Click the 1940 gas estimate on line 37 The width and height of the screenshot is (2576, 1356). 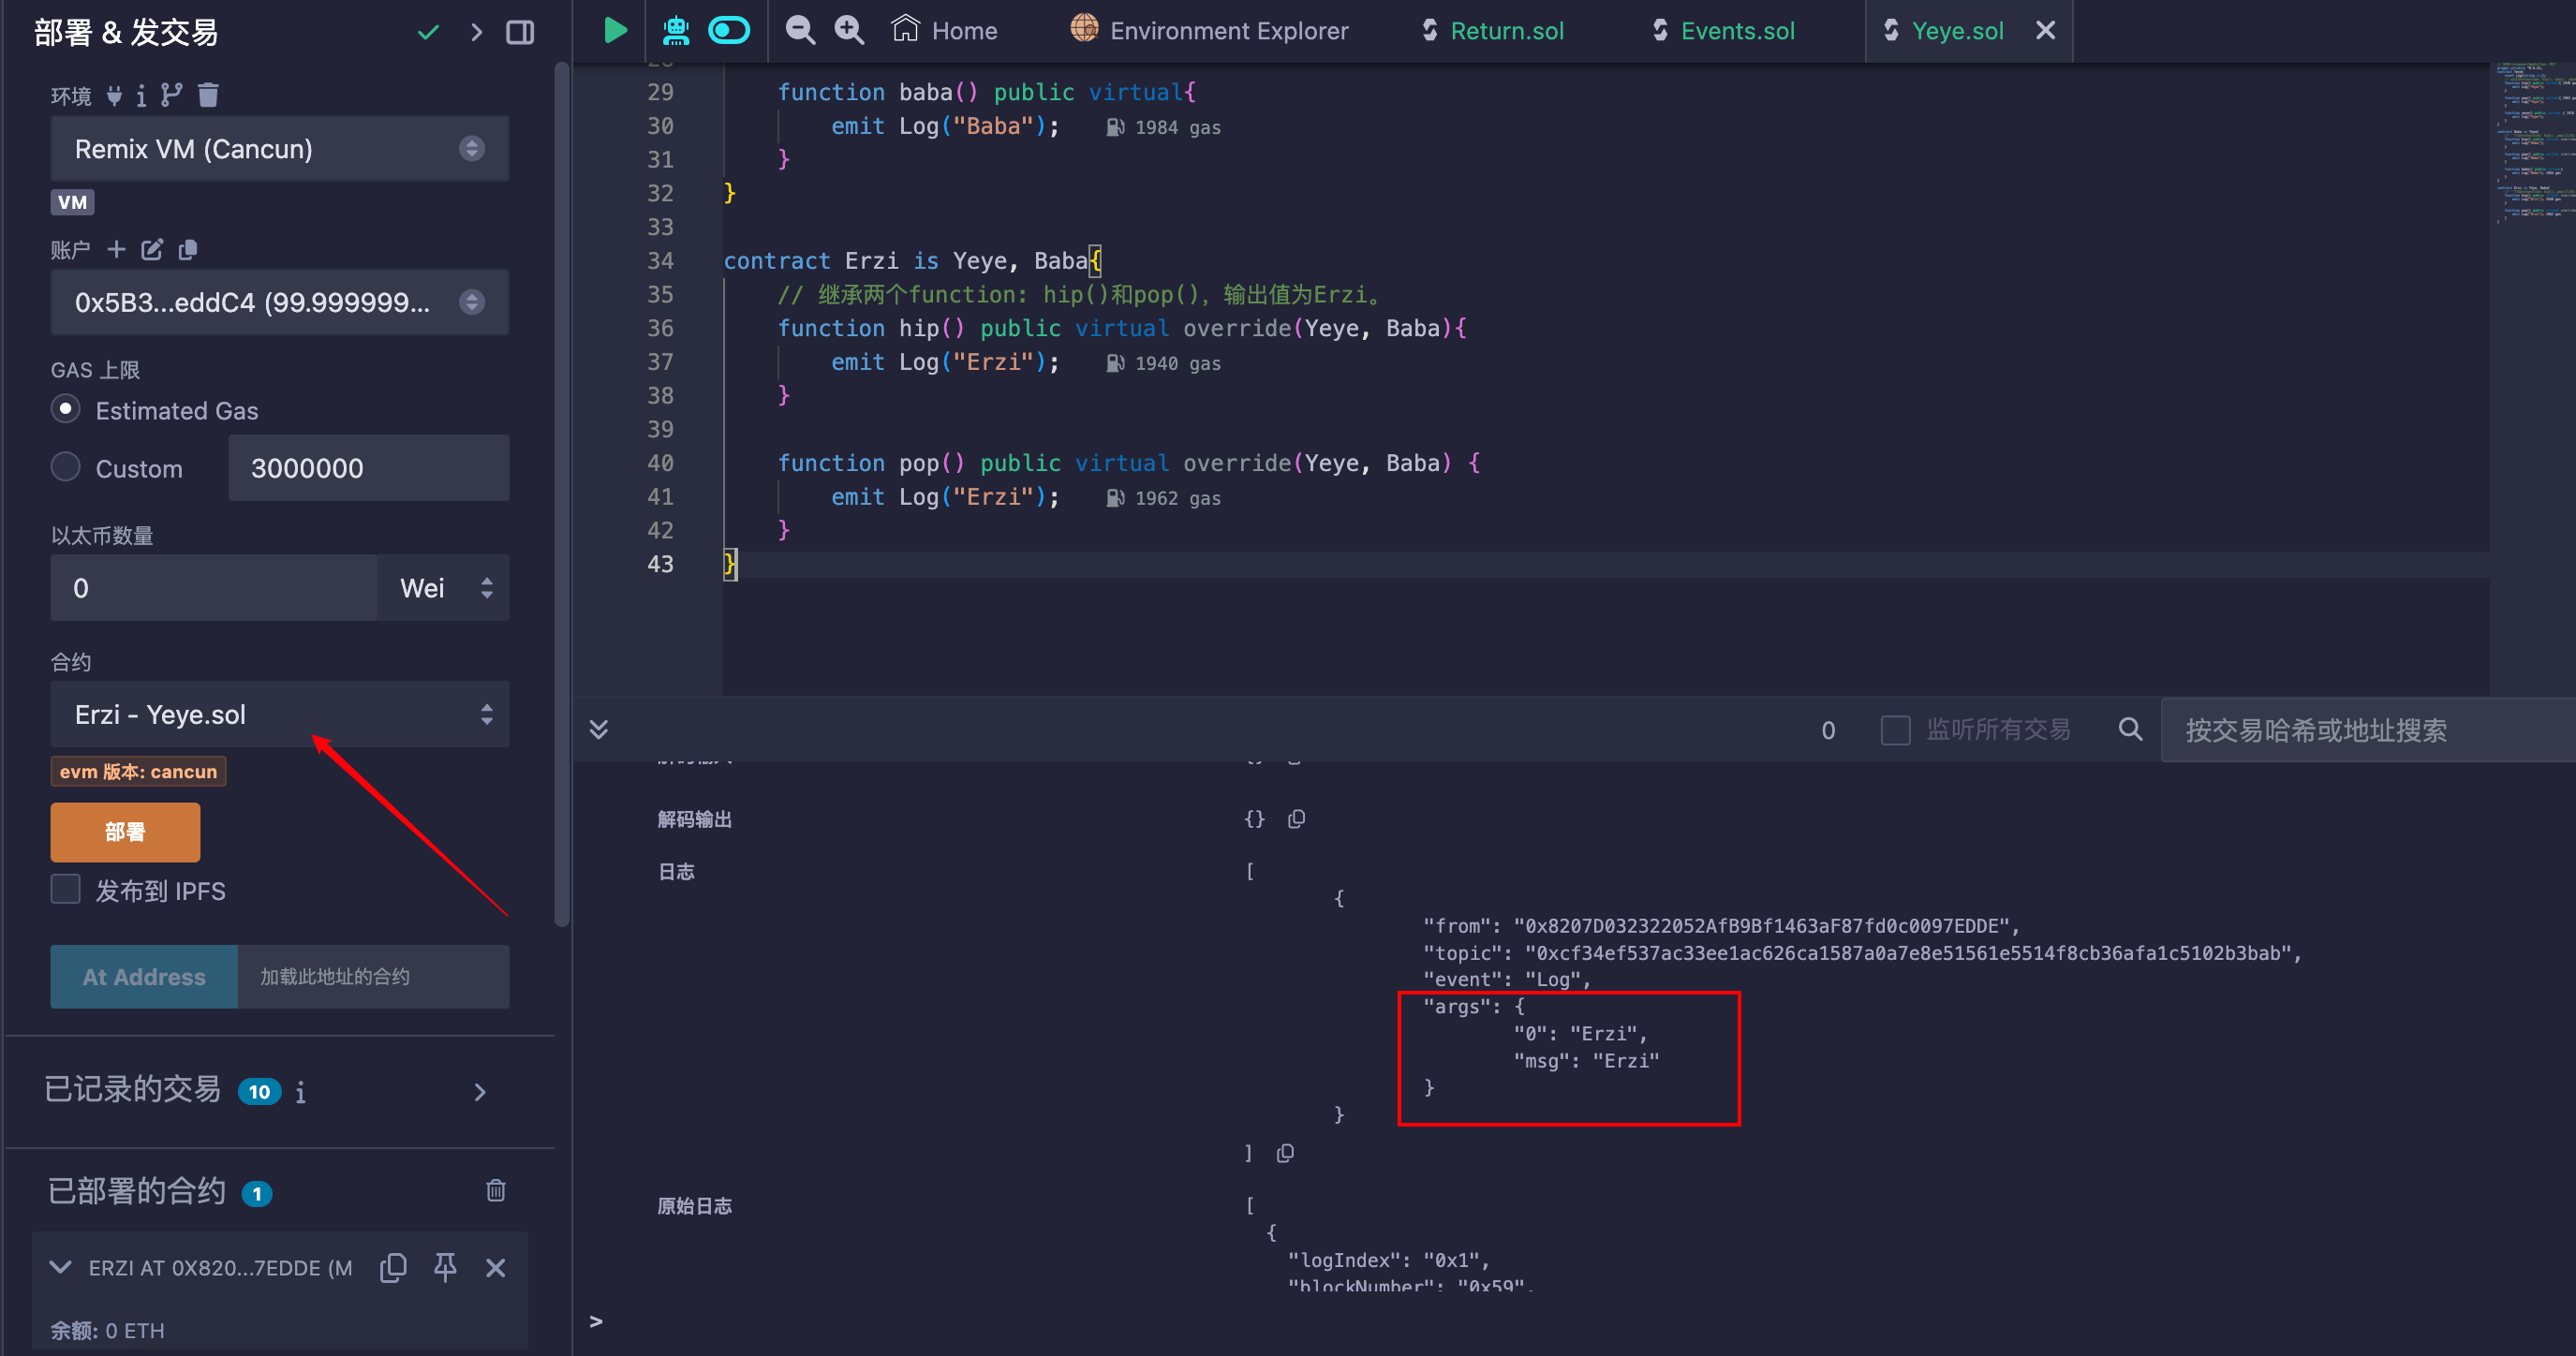click(x=1163, y=364)
